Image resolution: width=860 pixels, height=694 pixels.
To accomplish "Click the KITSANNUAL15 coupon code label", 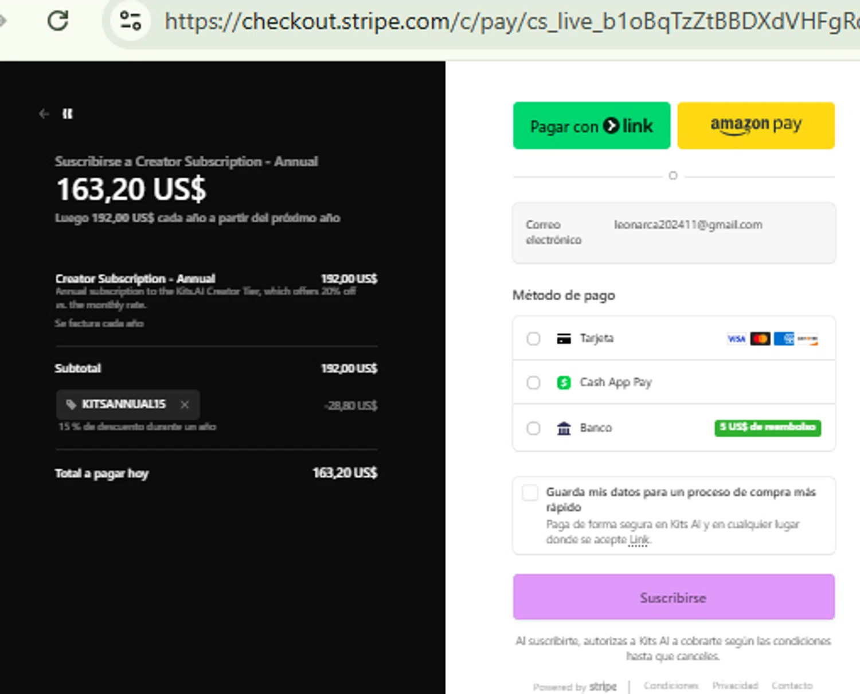I will pyautogui.click(x=124, y=404).
